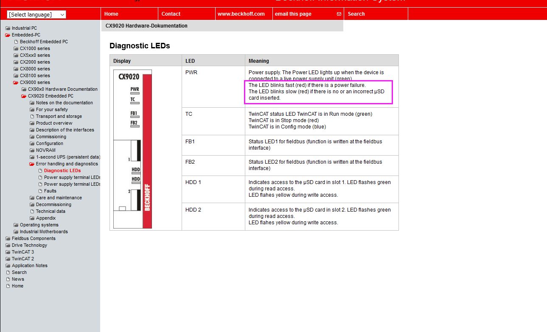This screenshot has width=547, height=332.
Task: Click the document icon beside Technical data
Action: (x=32, y=212)
